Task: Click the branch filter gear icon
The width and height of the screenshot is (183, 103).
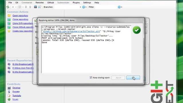Action: [83, 7]
